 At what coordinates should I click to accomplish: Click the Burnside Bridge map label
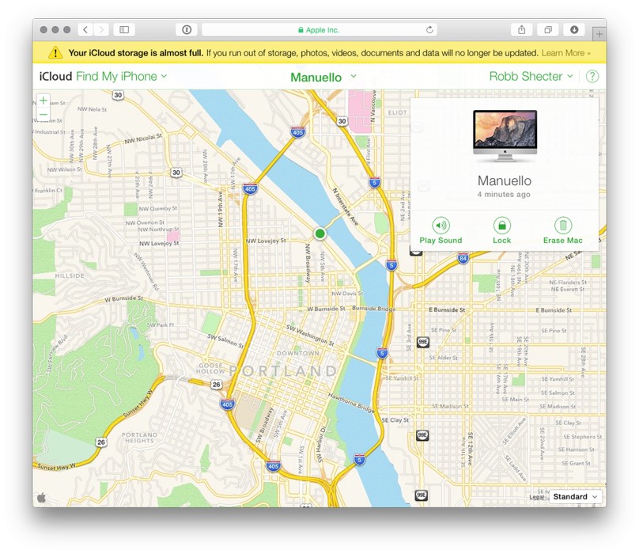point(374,309)
